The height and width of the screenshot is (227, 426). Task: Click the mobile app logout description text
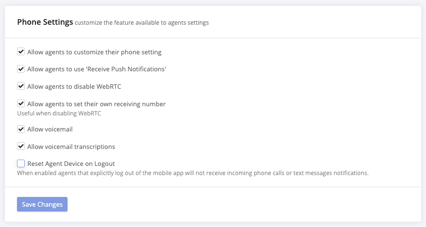point(193,173)
